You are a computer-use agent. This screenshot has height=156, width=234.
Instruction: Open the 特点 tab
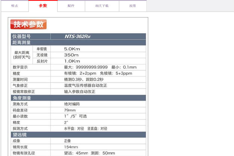coord(15,6)
